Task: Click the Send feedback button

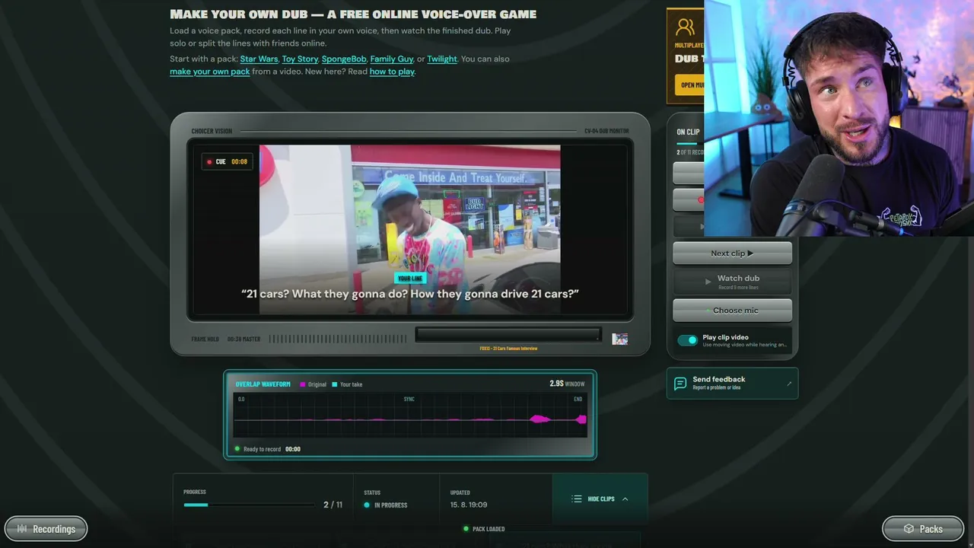Action: [732, 383]
